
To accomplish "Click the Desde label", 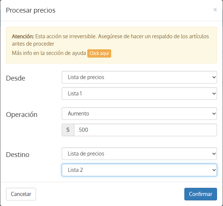I will (x=16, y=78).
